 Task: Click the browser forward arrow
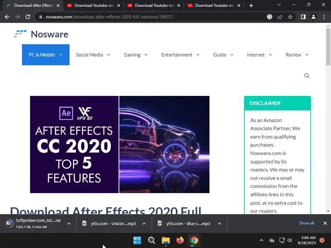click(17, 17)
